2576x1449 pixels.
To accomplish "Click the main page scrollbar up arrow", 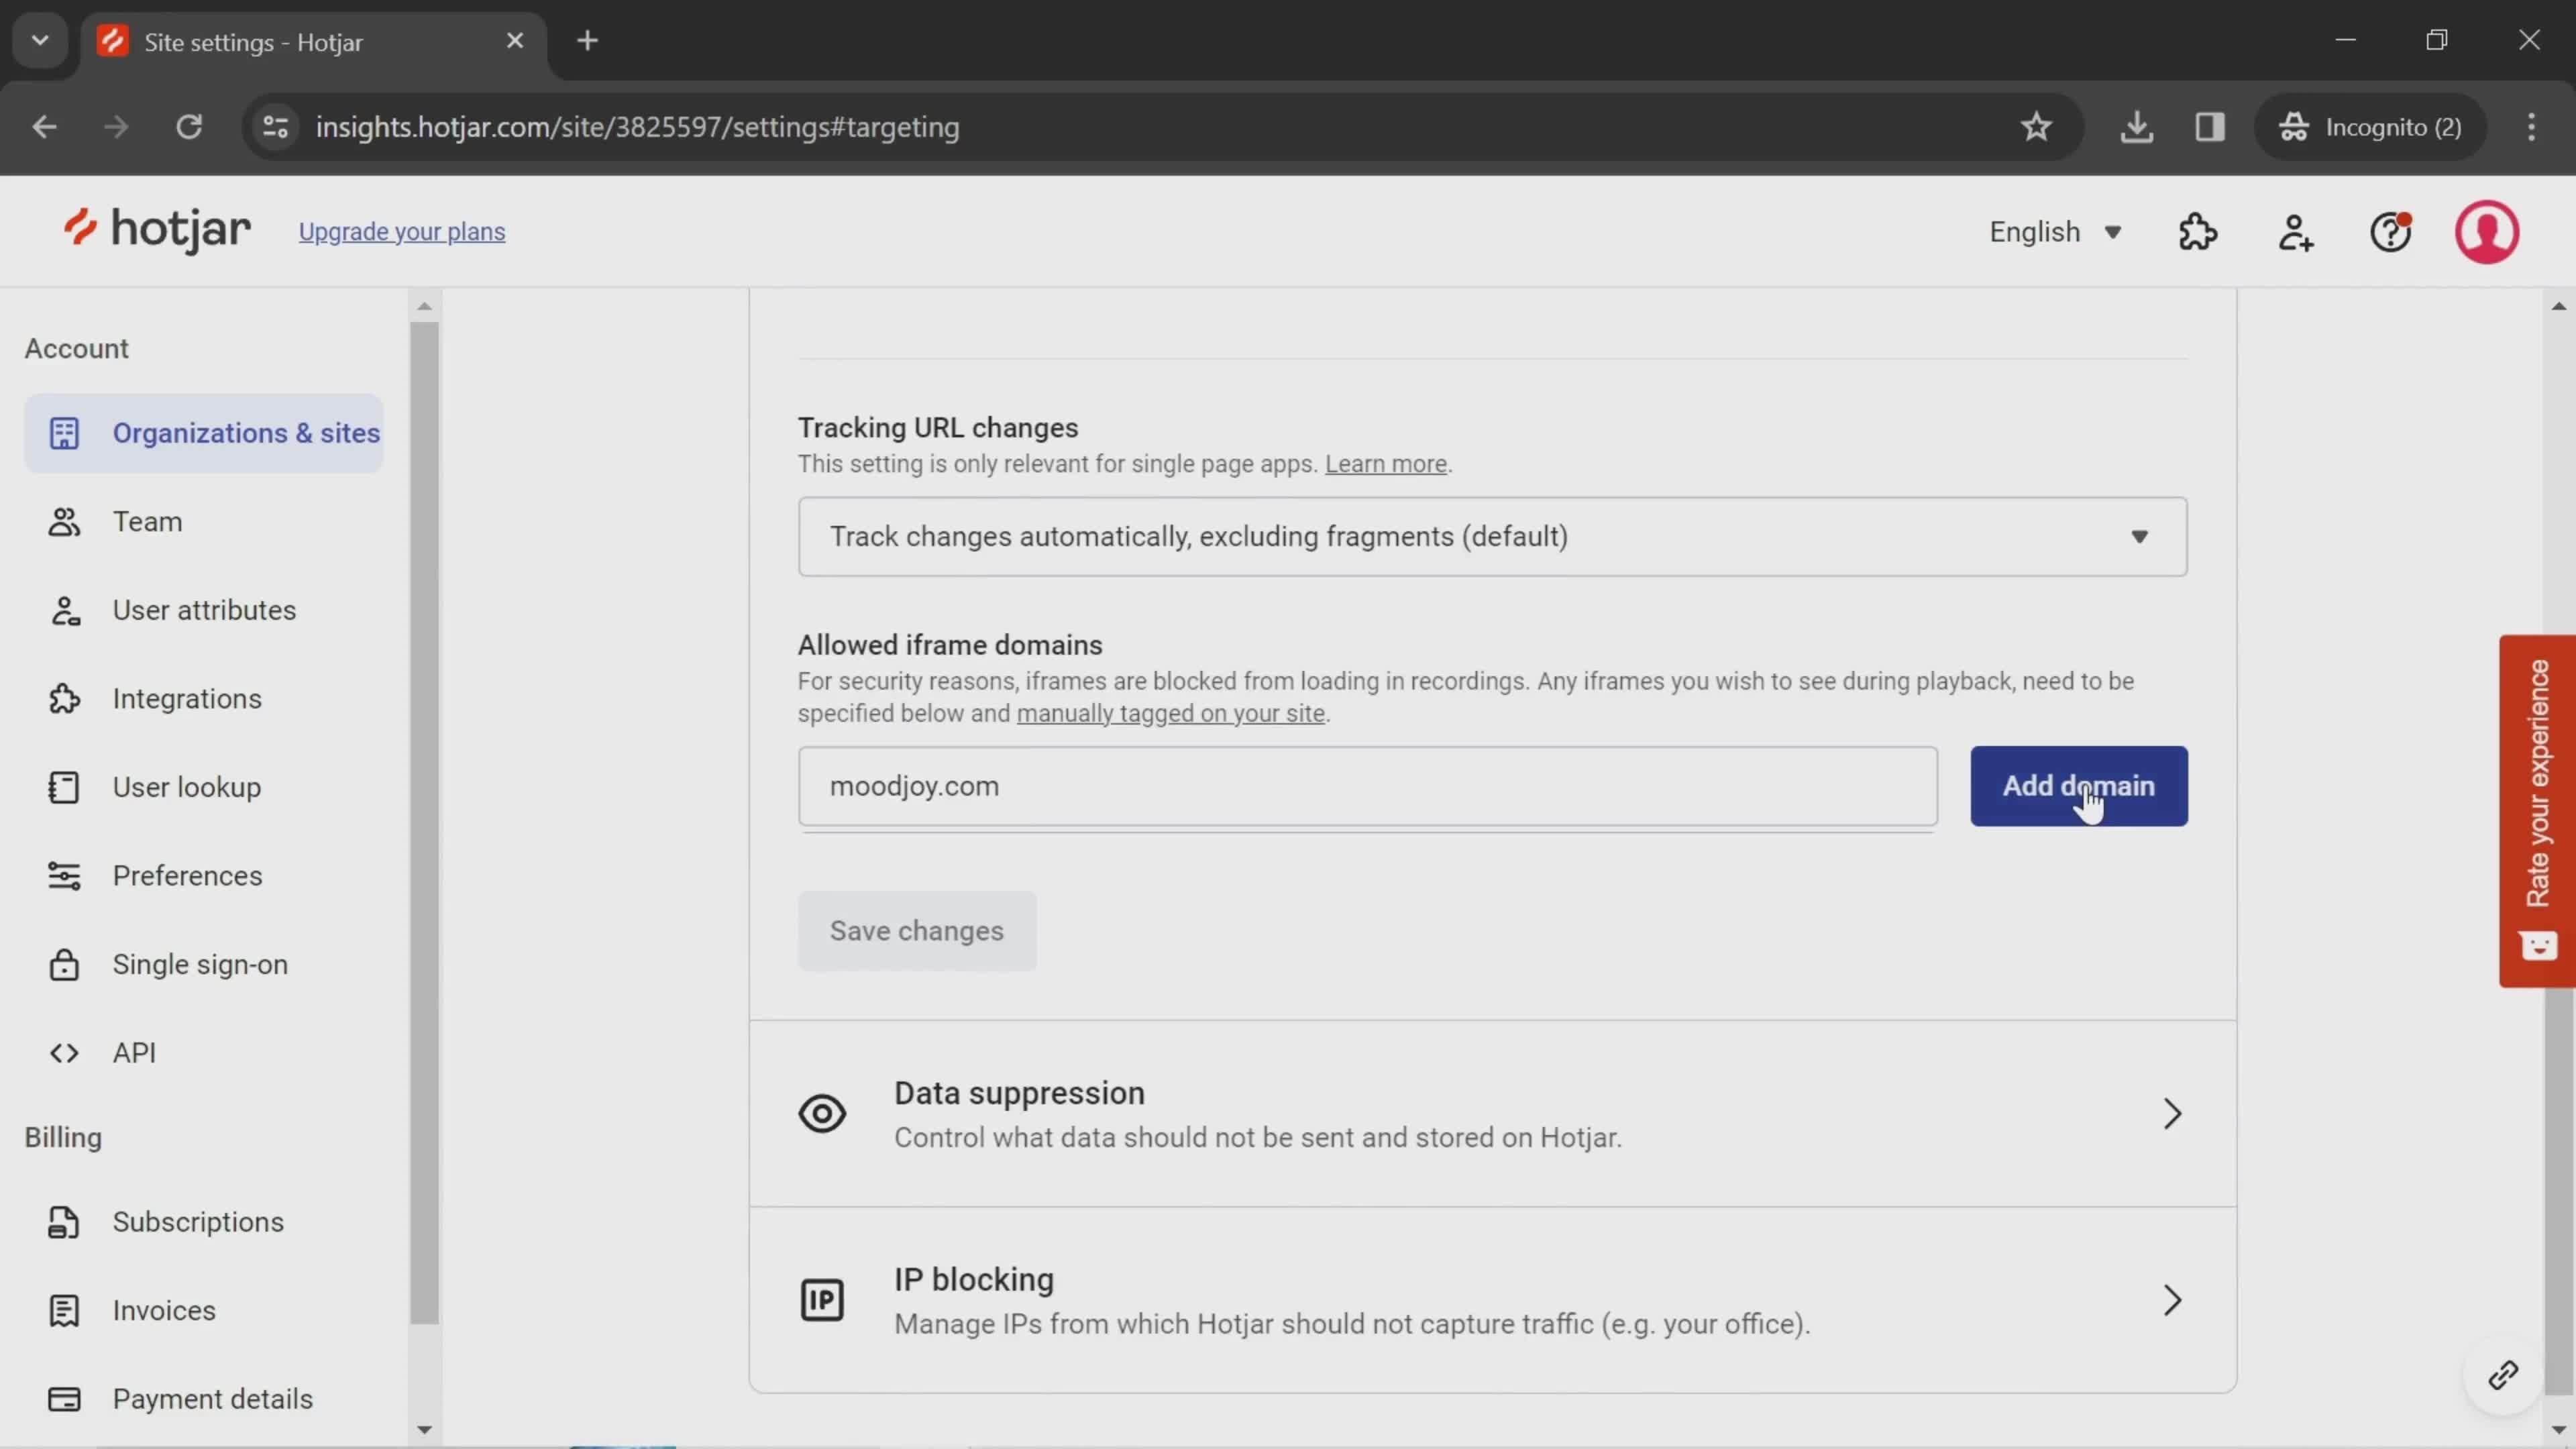I will coord(2559,306).
